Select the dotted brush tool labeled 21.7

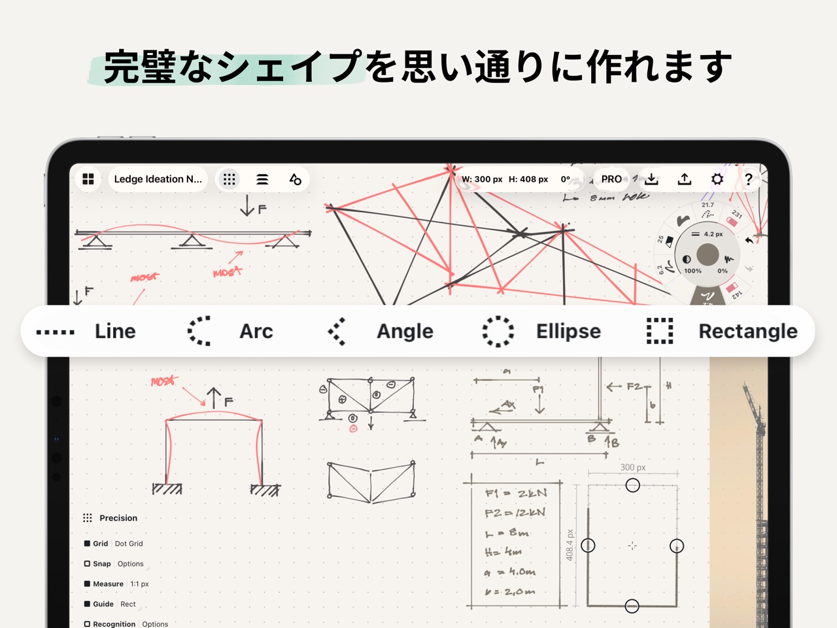pyautogui.click(x=708, y=211)
